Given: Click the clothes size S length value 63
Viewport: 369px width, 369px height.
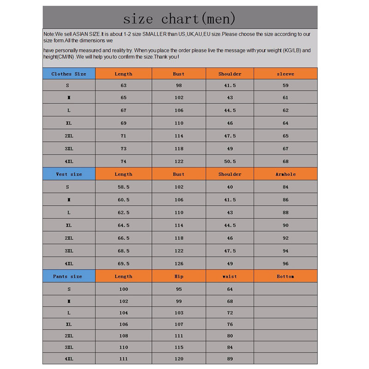Looking at the screenshot, I should (x=123, y=85).
